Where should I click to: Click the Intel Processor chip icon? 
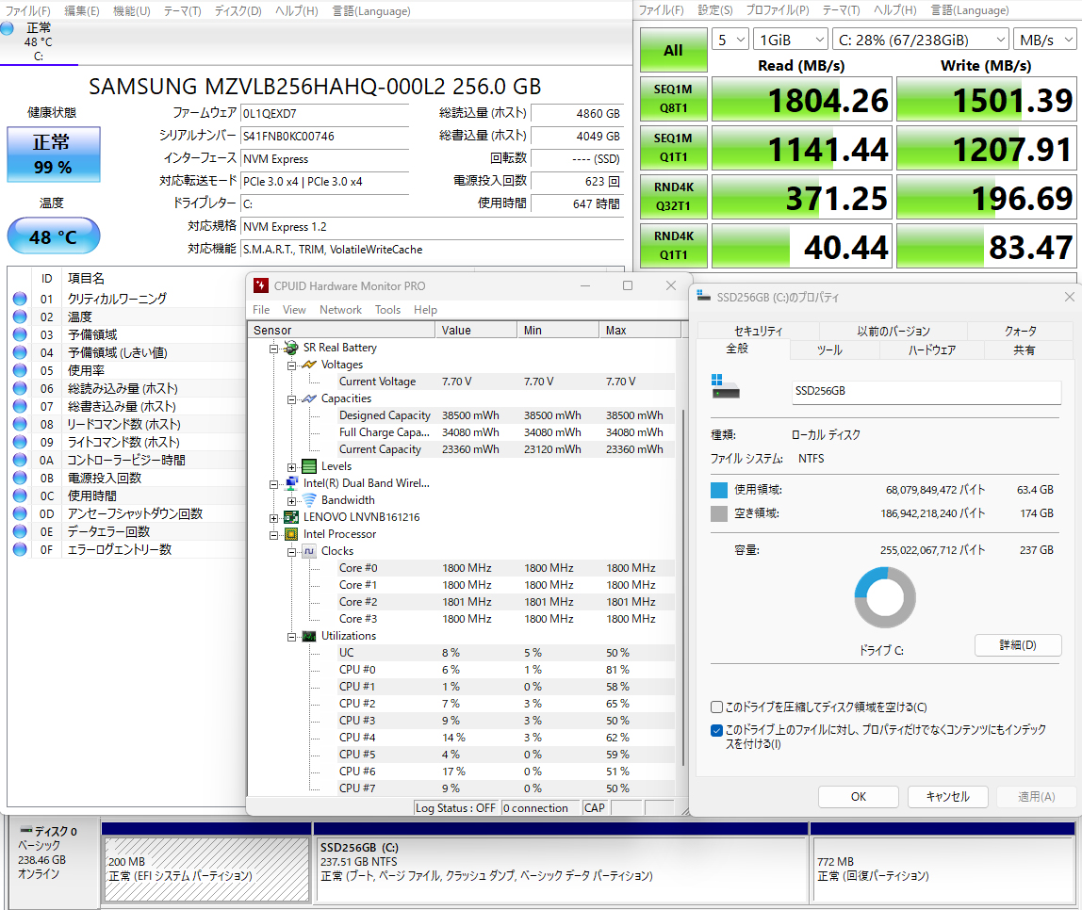(x=291, y=534)
